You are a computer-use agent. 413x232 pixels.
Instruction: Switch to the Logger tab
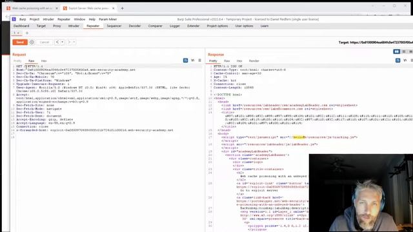[175, 26]
